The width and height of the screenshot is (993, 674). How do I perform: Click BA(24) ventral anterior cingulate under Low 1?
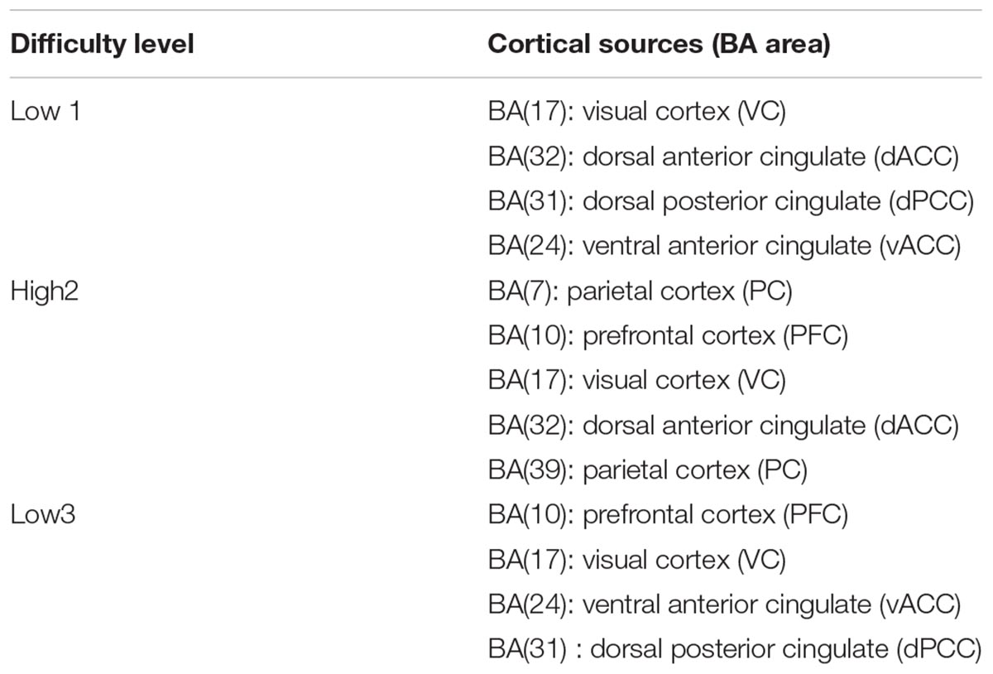point(724,246)
